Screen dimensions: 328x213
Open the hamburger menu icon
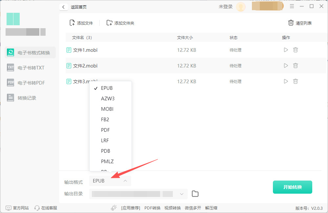(292, 6)
